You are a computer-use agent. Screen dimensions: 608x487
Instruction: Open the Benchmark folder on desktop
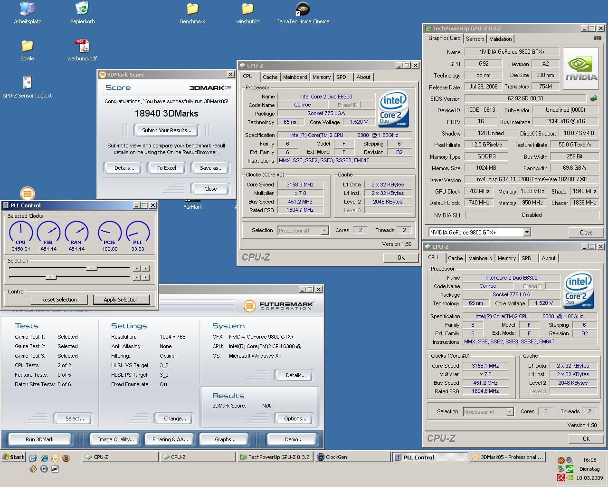[192, 13]
